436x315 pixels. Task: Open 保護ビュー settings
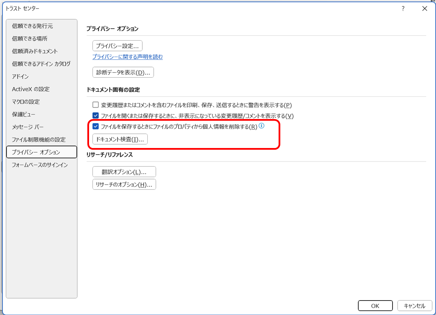point(41,114)
